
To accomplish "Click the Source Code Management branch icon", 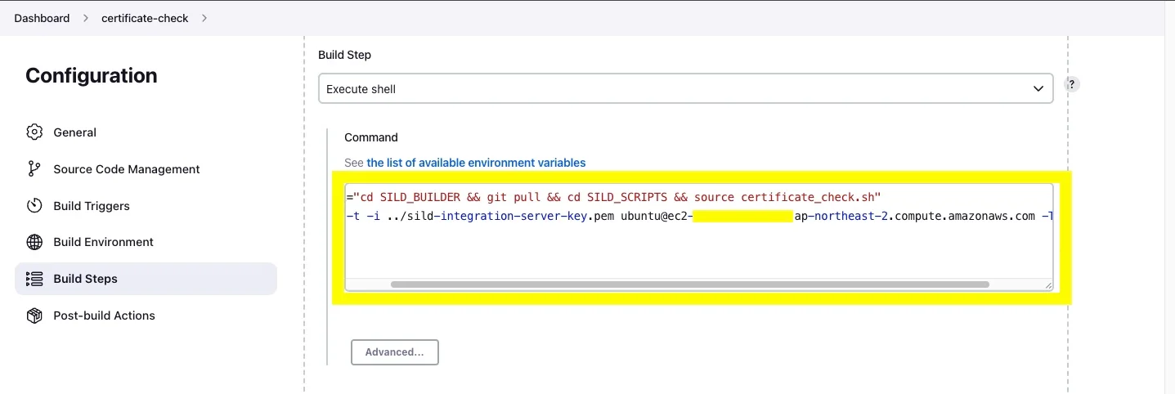I will click(34, 169).
